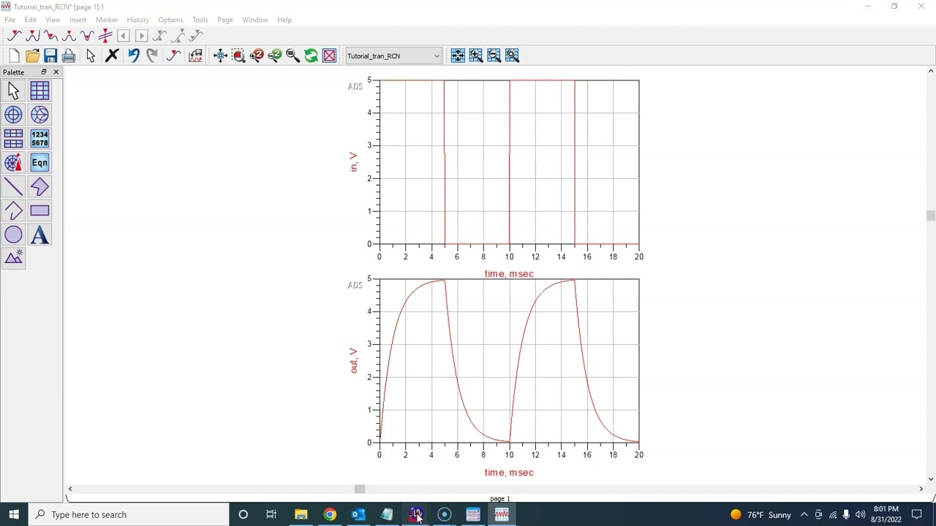Select the rectangular plot tool in palette

(x=39, y=91)
